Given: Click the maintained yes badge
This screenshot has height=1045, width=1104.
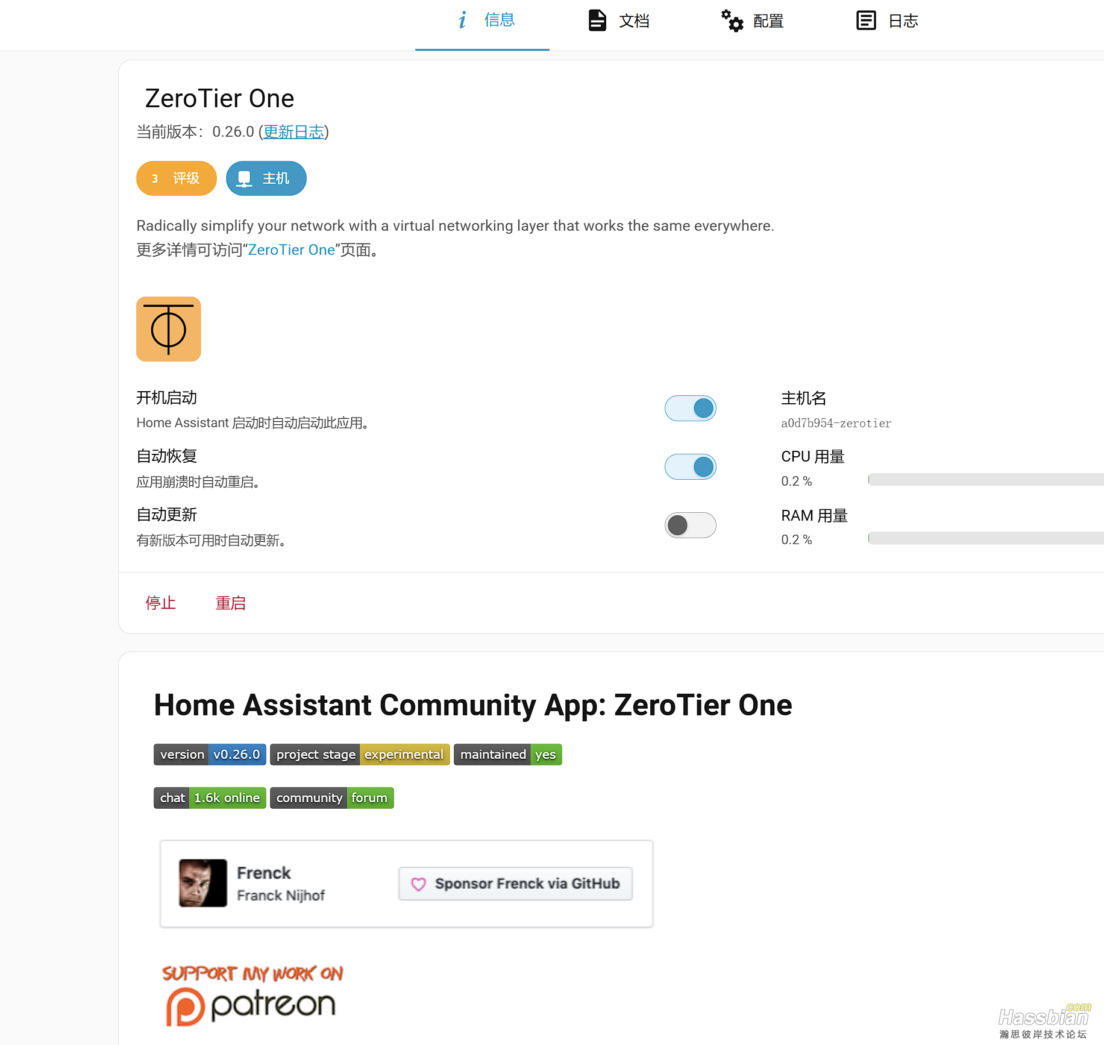Looking at the screenshot, I should (508, 755).
